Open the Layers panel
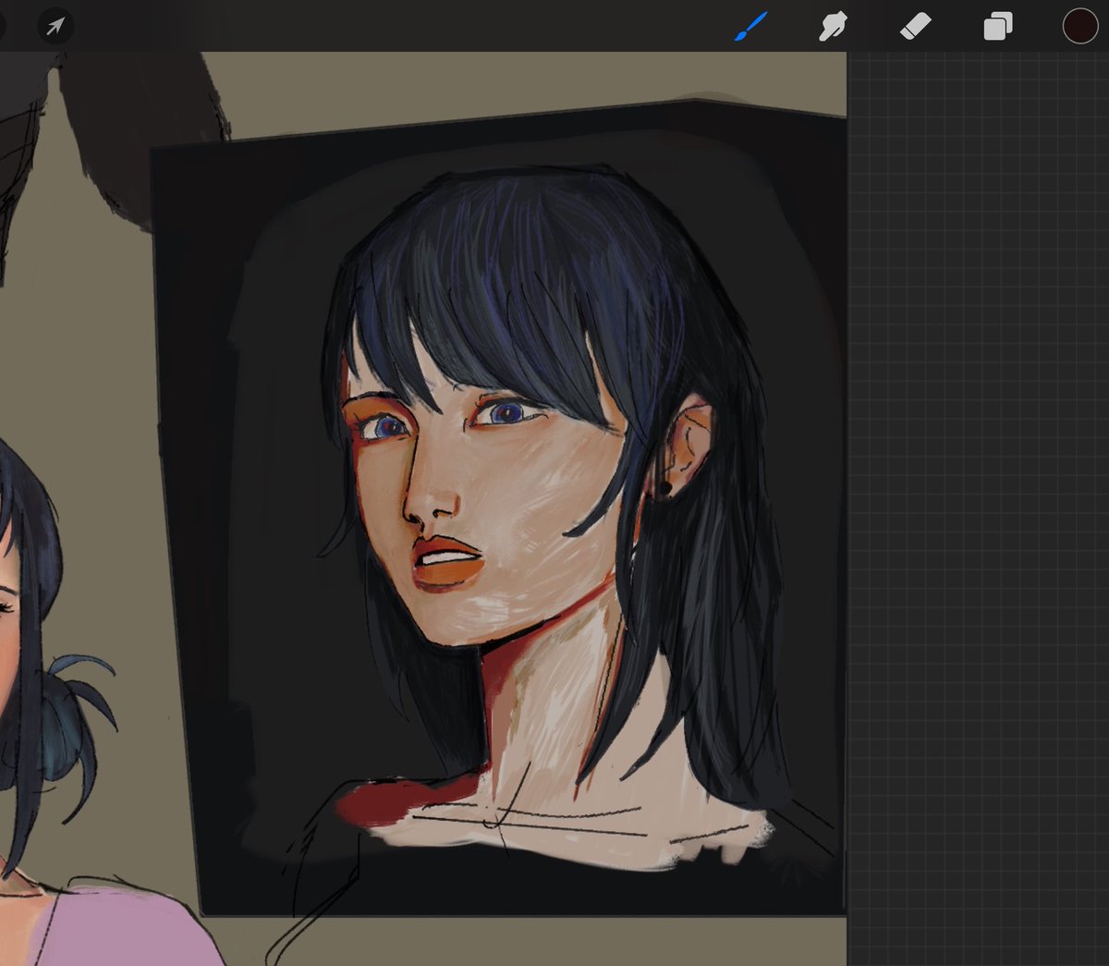Viewport: 1109px width, 966px height. coord(997,26)
